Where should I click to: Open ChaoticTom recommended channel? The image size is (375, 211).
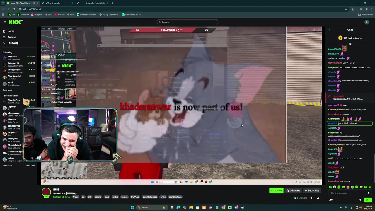click(x=19, y=101)
